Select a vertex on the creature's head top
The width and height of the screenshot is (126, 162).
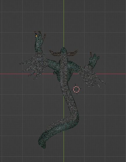(x=63, y=50)
